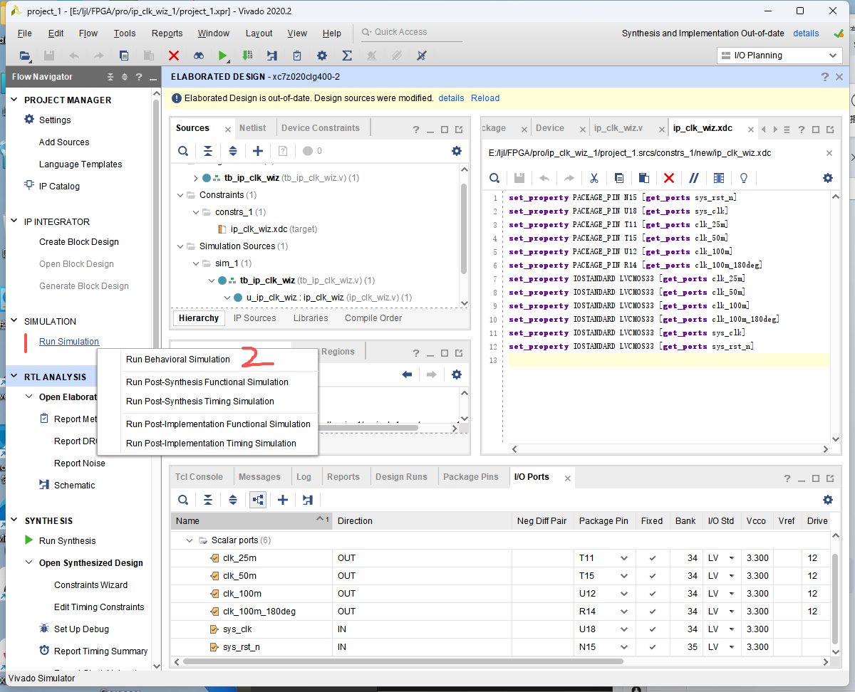Image resolution: width=855 pixels, height=692 pixels.
Task: Toggle Fixed checkmark for clk_50m
Action: [x=652, y=576]
